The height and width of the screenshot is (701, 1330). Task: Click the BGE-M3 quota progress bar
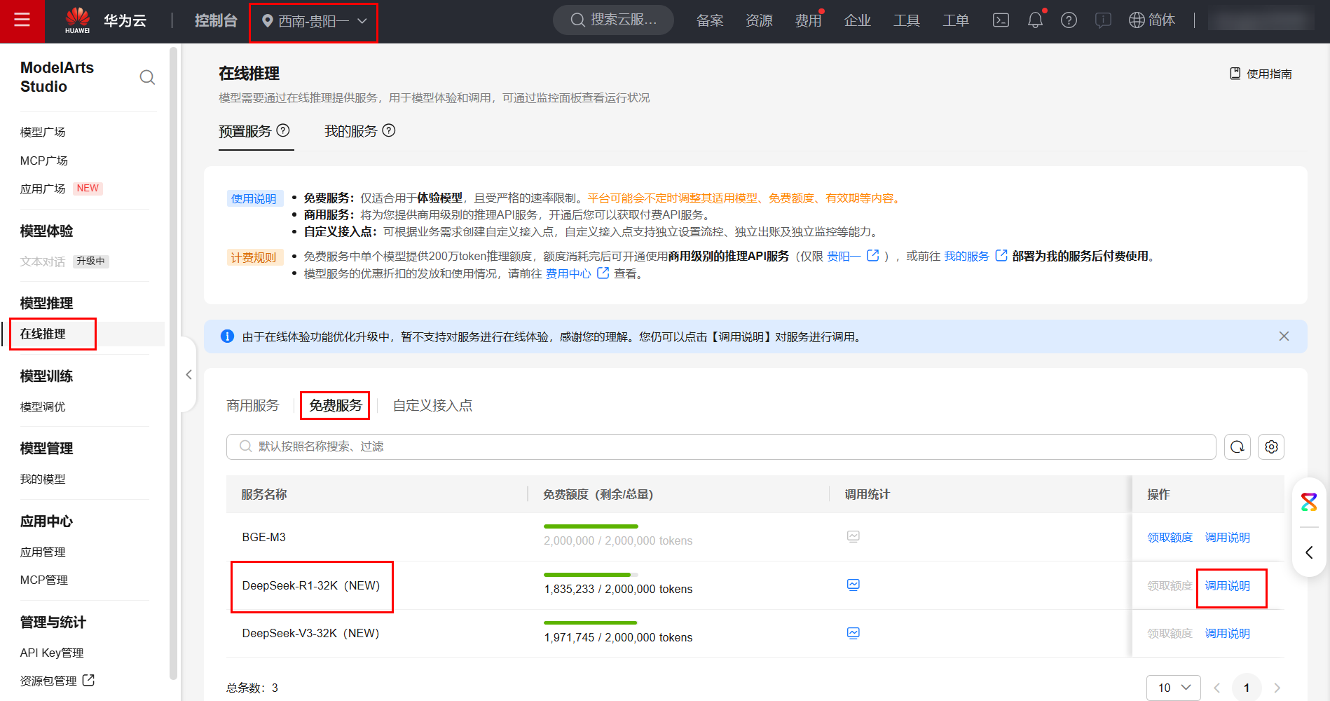click(x=591, y=526)
